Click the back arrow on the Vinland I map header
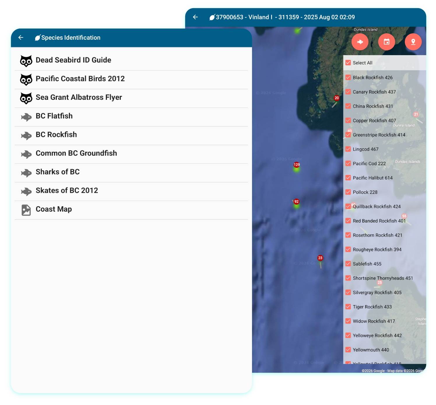This screenshot has width=436, height=405. point(195,17)
